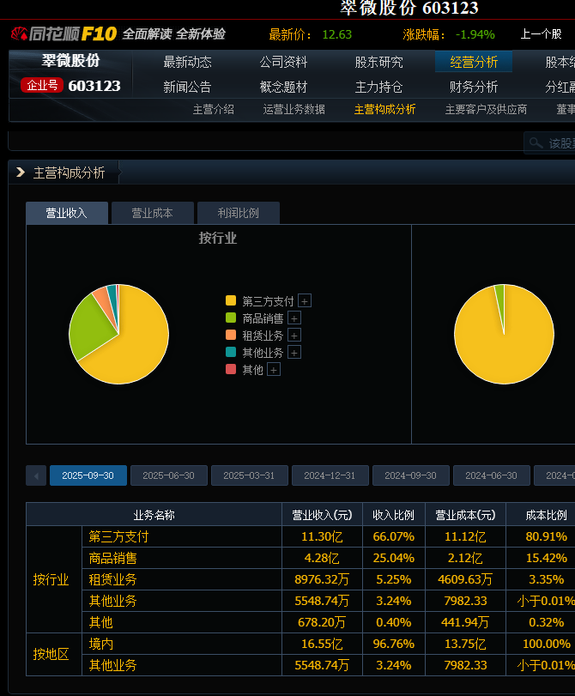This screenshot has height=696, width=575.
Task: Switch to the 利润比例 tab
Action: click(239, 213)
